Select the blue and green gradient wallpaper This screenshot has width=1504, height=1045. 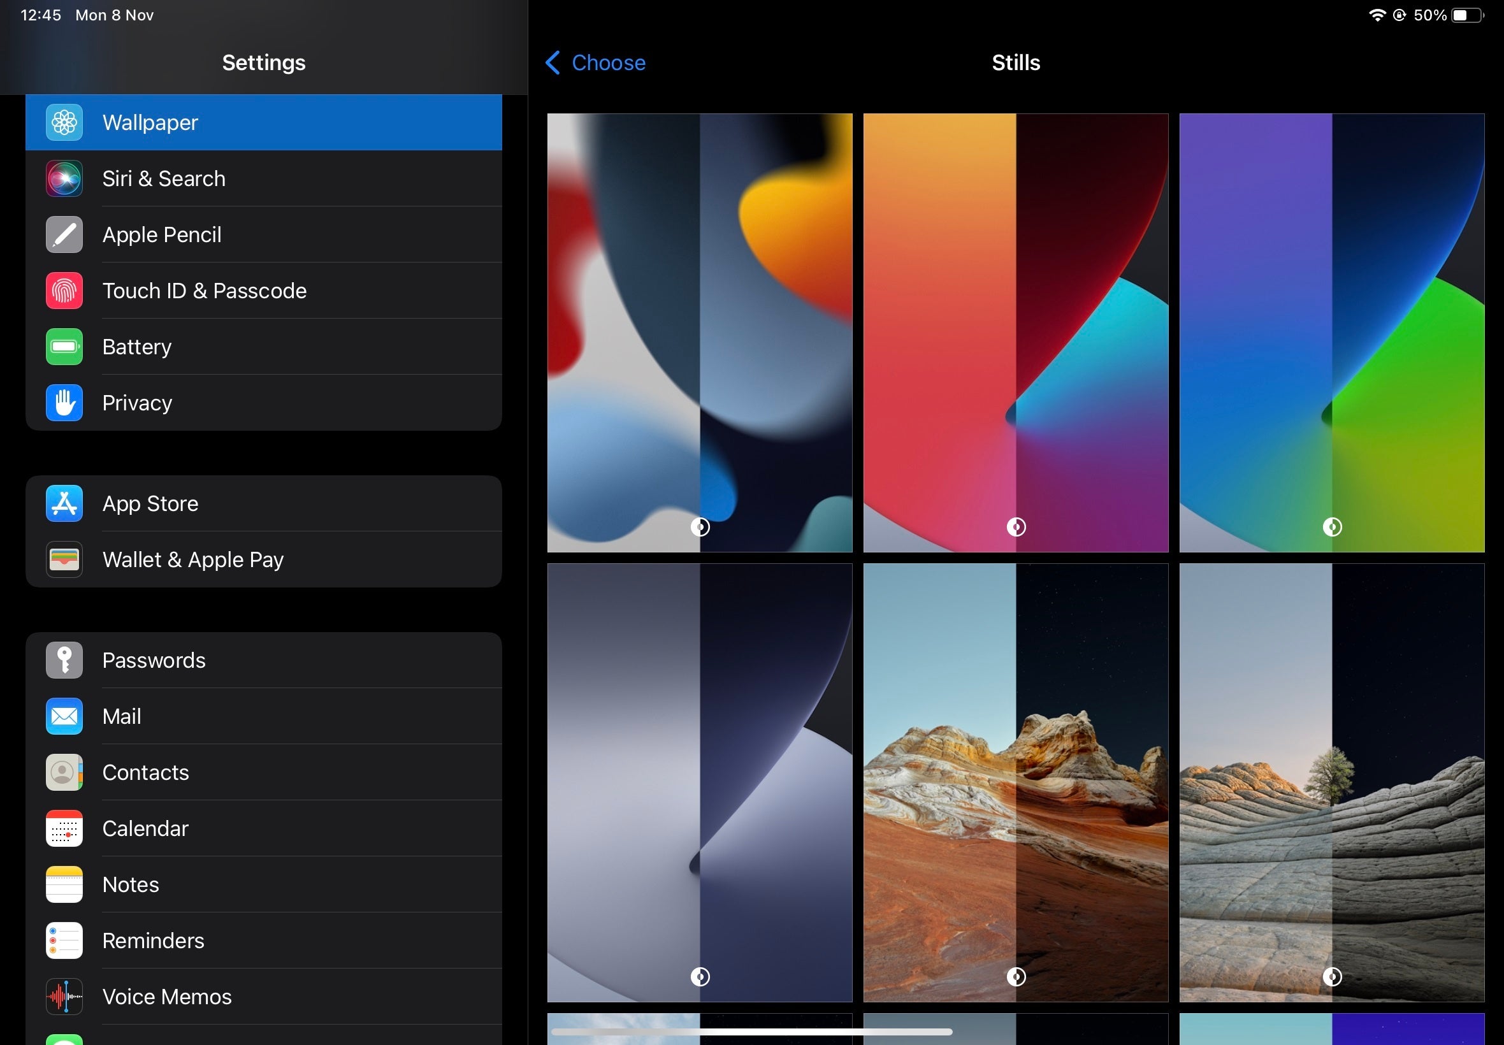click(1332, 333)
